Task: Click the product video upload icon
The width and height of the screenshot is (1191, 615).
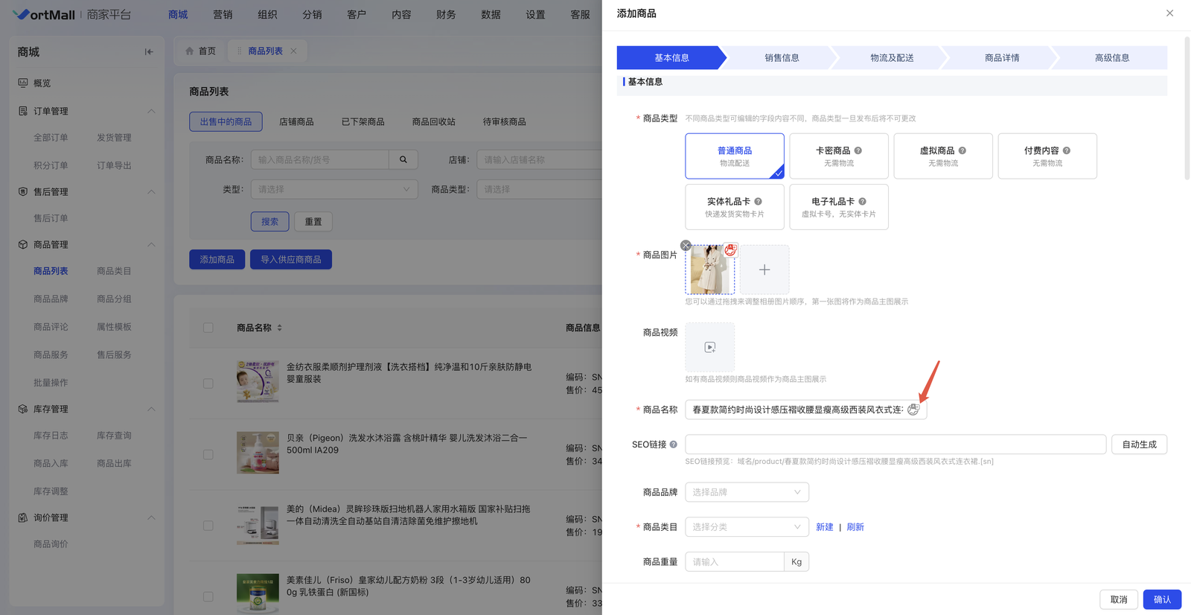Action: [709, 347]
